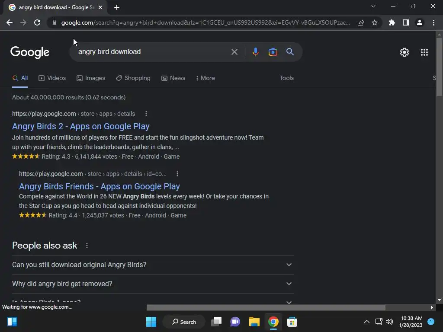Open Task View on taskbar
Screen dimensions: 443x332
point(216,322)
